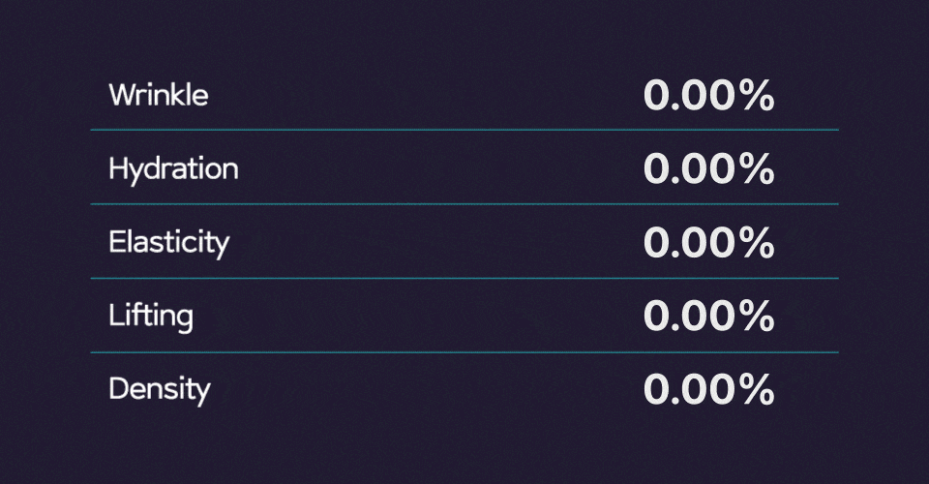Viewport: 929px width, 484px height.
Task: Select the Hydration 0.00% value
Action: [709, 168]
